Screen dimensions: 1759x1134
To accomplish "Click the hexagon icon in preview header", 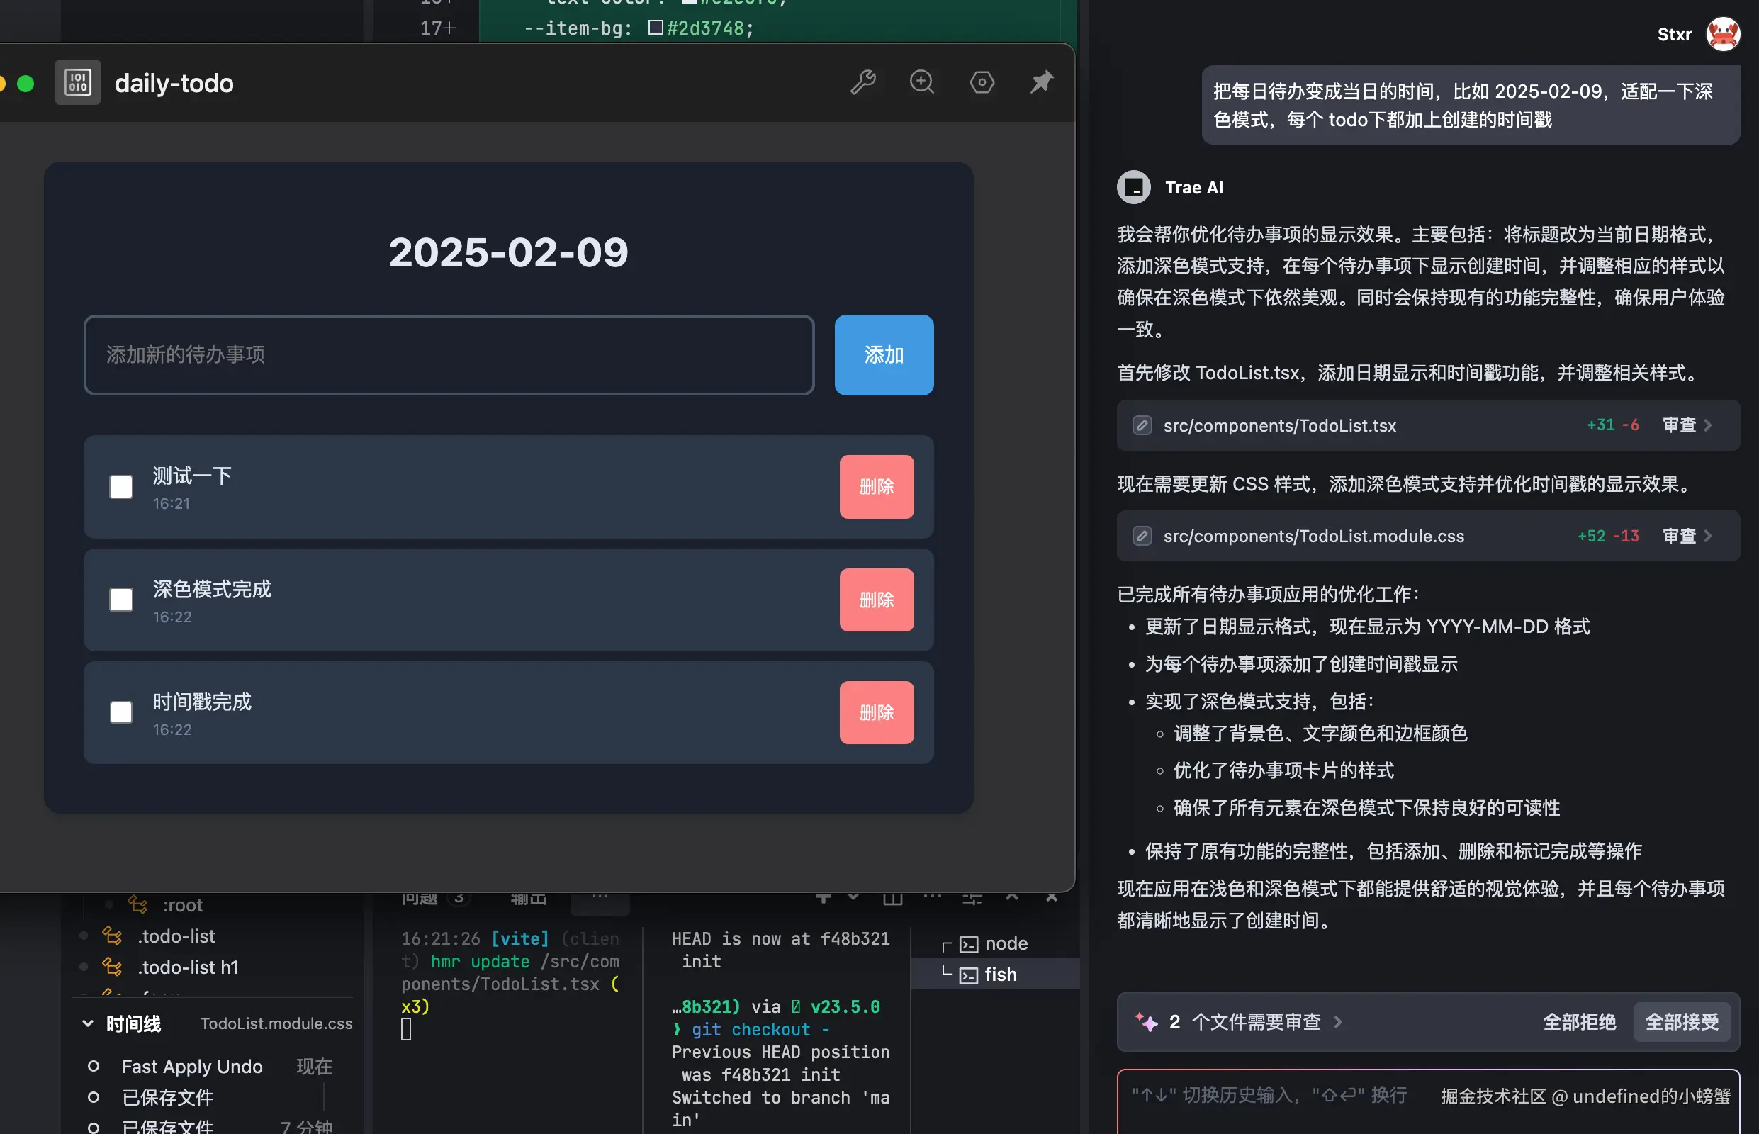I will tap(982, 82).
